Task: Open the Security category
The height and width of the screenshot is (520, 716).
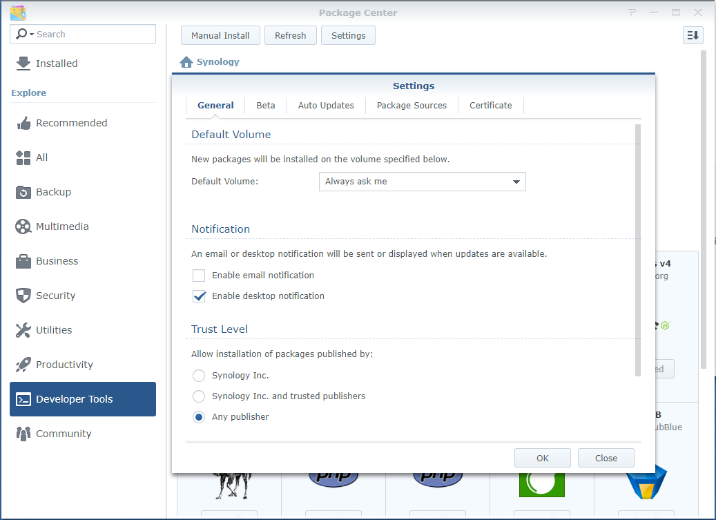Action: [x=83, y=296]
